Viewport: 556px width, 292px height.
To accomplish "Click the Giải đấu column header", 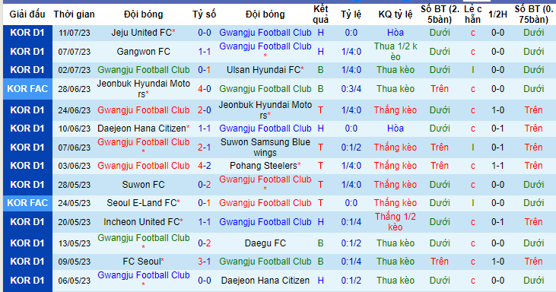I will 27,14.
